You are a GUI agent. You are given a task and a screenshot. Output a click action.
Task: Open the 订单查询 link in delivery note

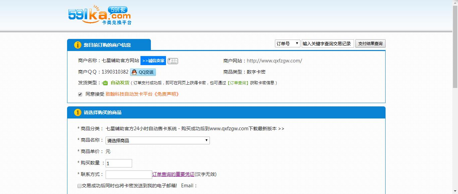click(237, 83)
